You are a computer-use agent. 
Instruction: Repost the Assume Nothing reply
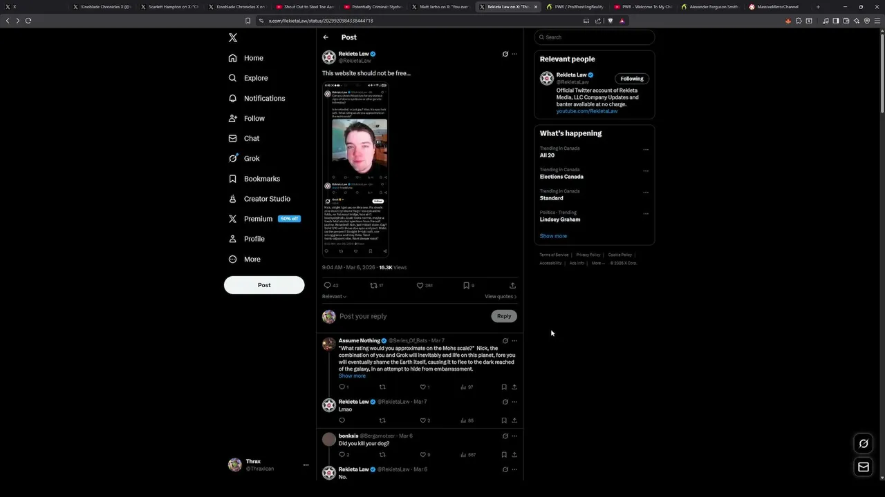pos(382,387)
